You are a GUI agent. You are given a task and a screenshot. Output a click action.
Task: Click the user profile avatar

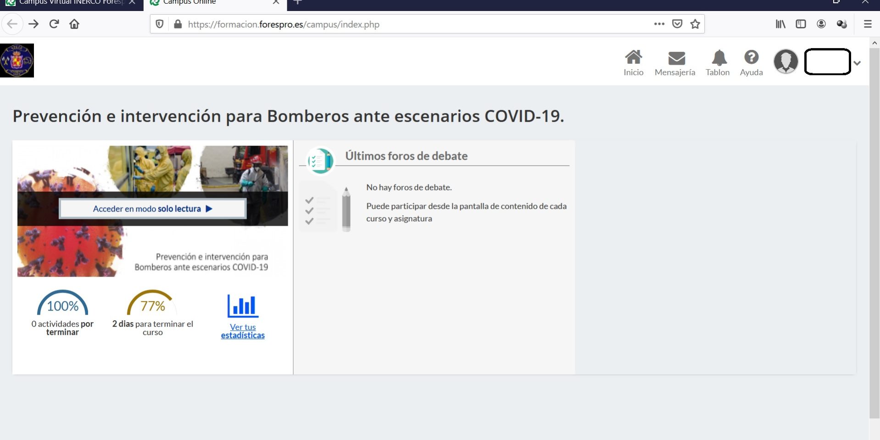[x=785, y=61]
